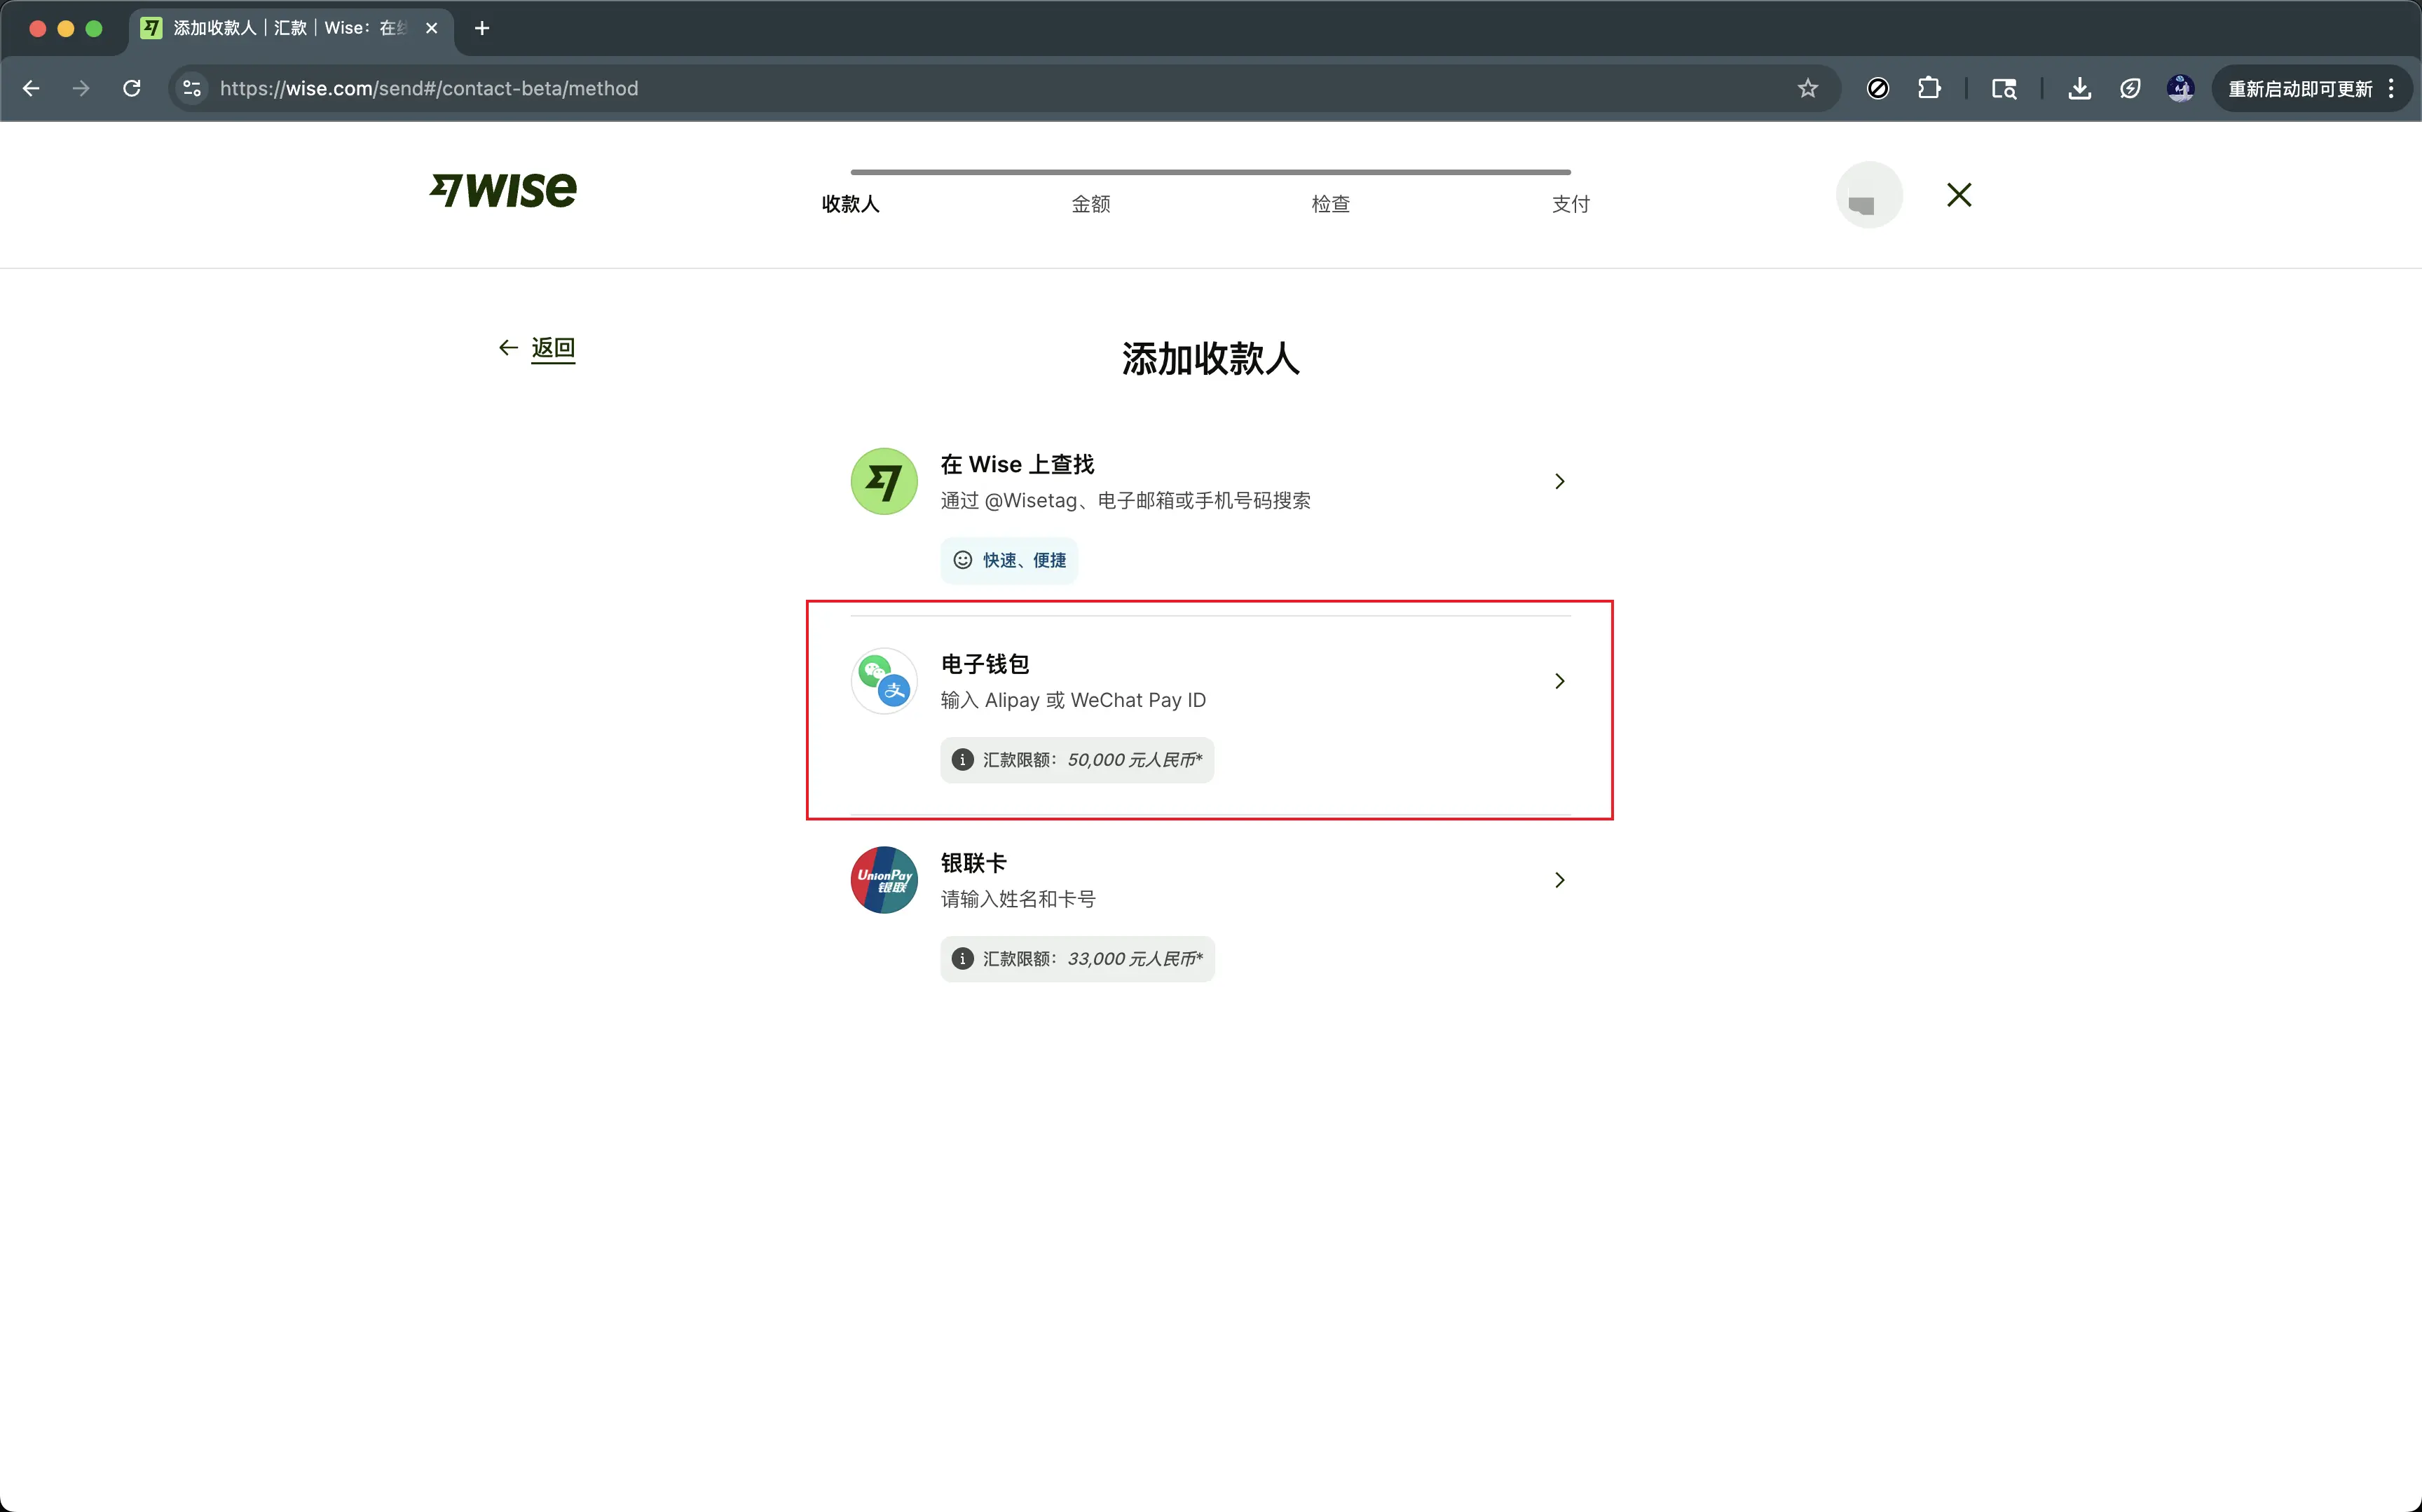Bookmark this page with the star icon
Viewport: 2422px width, 1512px height.
pyautogui.click(x=1807, y=88)
